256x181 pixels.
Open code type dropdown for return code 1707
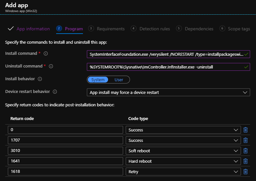pos(183,140)
